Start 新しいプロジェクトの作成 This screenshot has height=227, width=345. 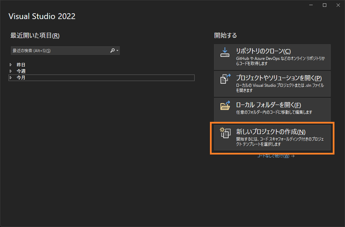tap(272, 138)
